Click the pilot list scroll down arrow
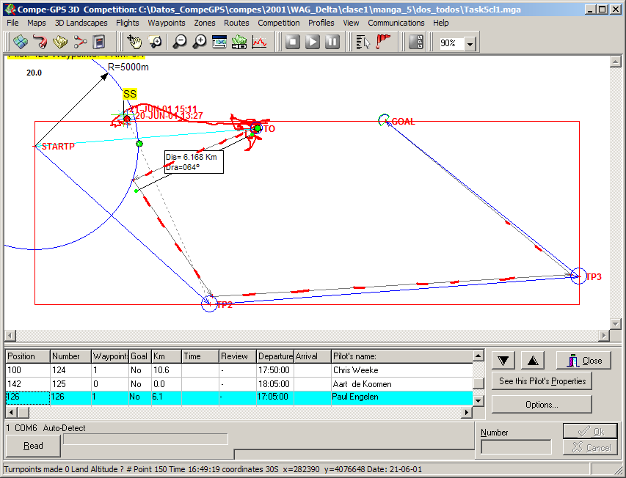Image resolution: width=626 pixels, height=478 pixels. (x=478, y=400)
